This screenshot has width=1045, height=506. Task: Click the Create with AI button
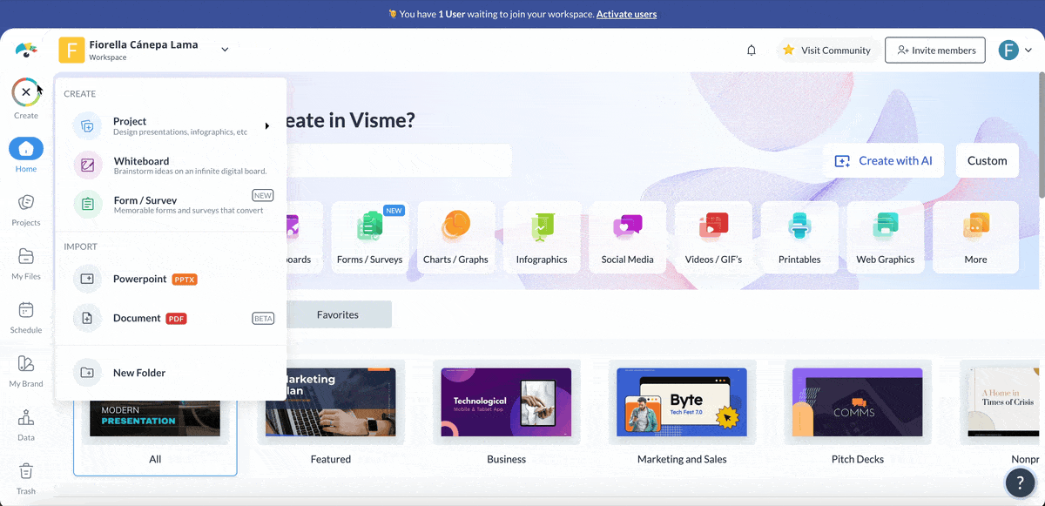pos(883,161)
